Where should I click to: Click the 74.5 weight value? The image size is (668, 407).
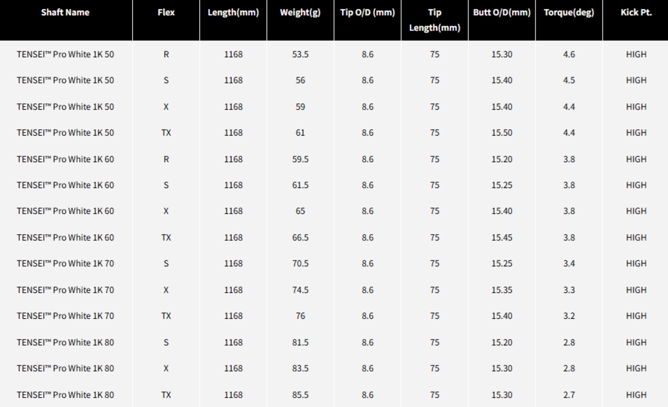point(300,290)
